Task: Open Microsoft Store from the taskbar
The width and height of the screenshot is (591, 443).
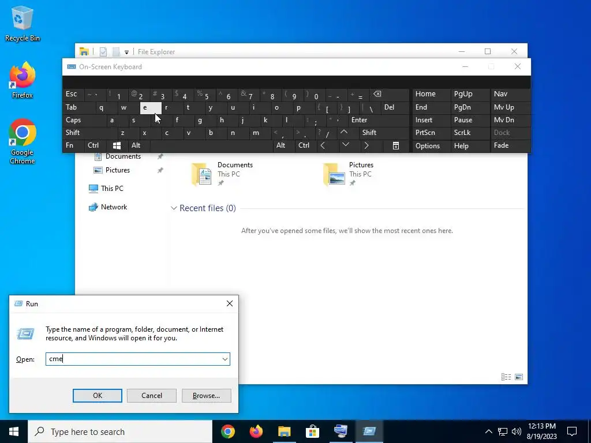Action: [x=312, y=431]
